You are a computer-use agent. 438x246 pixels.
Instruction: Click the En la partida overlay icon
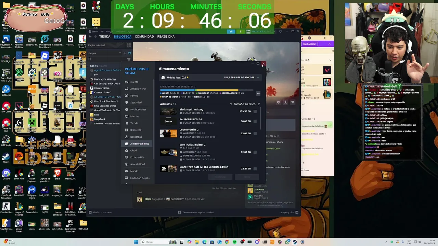(127, 157)
